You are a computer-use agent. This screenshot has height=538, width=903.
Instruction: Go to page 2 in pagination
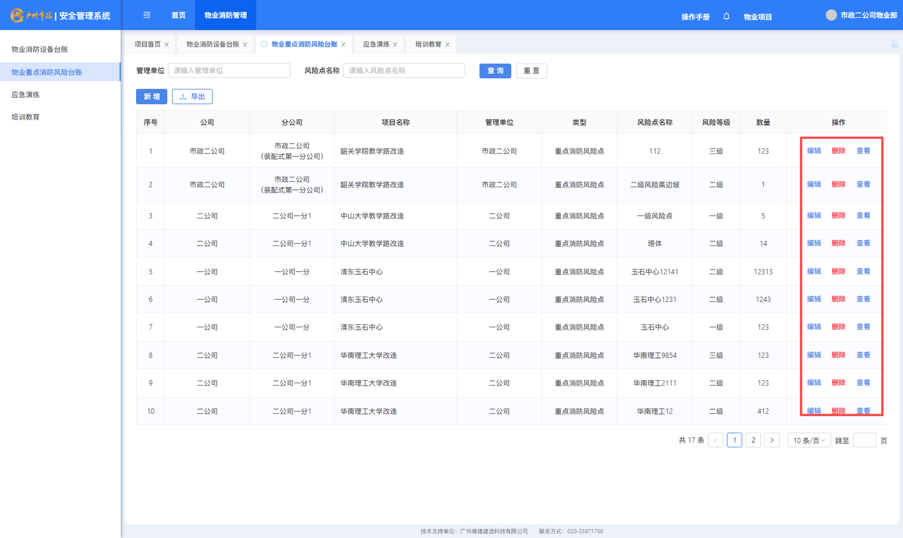click(x=753, y=440)
